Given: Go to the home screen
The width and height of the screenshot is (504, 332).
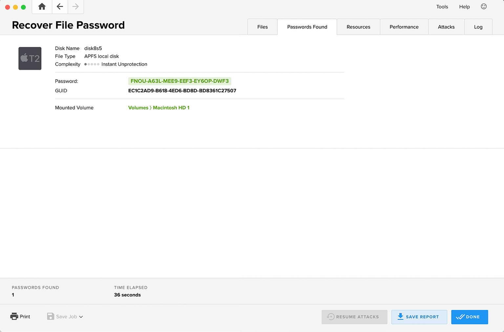Looking at the screenshot, I should coord(42,7).
